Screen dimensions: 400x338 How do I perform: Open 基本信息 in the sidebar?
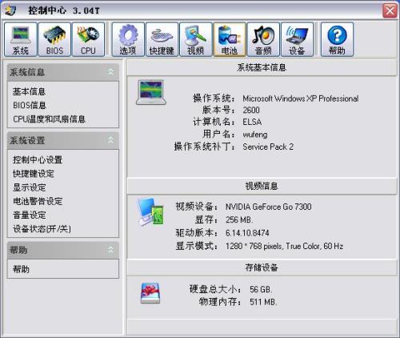point(29,91)
